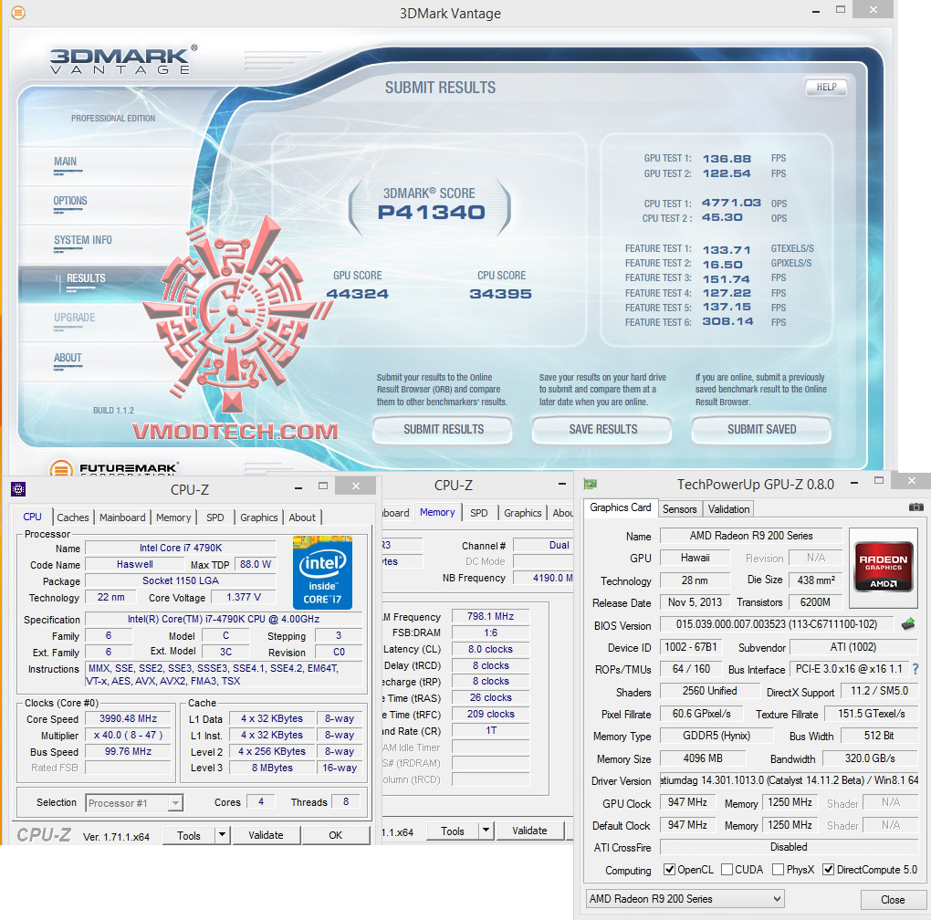The image size is (931, 920).
Task: Click the CPU-Z purple chip title icon
Action: (18, 489)
